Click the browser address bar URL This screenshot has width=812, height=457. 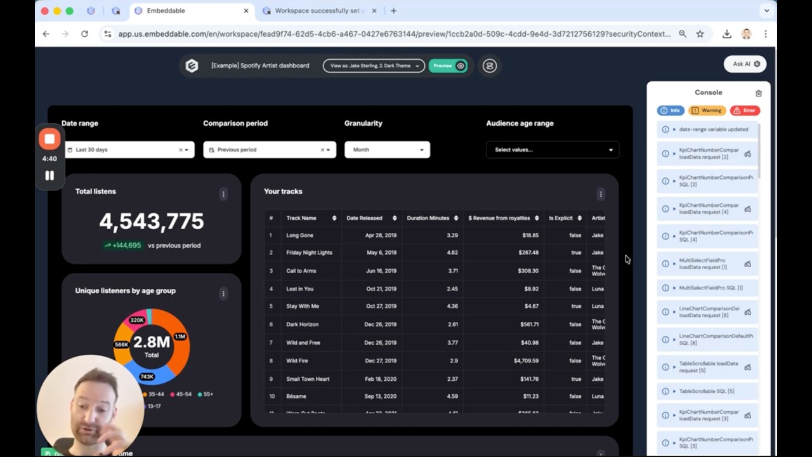[394, 34]
